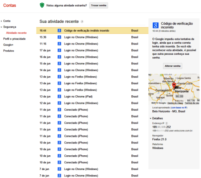Click the IP address starting with 189

click(161, 127)
